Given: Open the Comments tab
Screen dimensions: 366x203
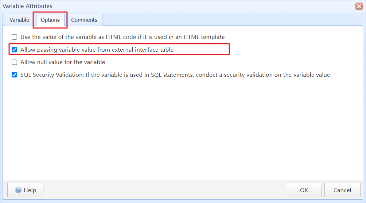Looking at the screenshot, I should [x=84, y=20].
